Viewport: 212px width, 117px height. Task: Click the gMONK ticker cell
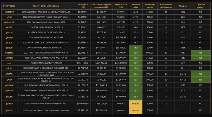tap(9, 97)
